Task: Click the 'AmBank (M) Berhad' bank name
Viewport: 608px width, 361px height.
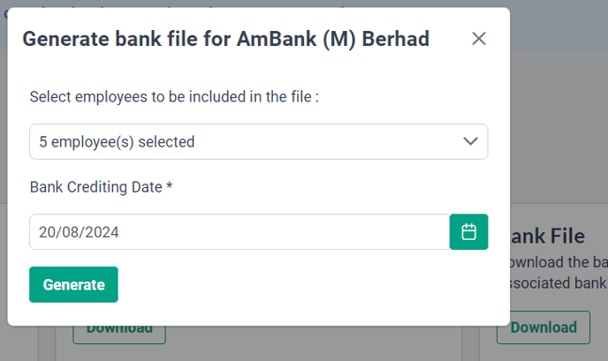Action: click(332, 39)
